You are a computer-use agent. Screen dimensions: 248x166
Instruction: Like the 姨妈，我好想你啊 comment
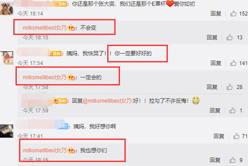[236, 136]
